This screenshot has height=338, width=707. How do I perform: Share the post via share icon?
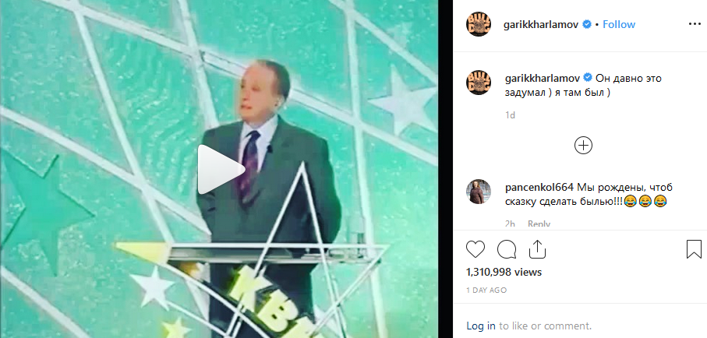[537, 249]
